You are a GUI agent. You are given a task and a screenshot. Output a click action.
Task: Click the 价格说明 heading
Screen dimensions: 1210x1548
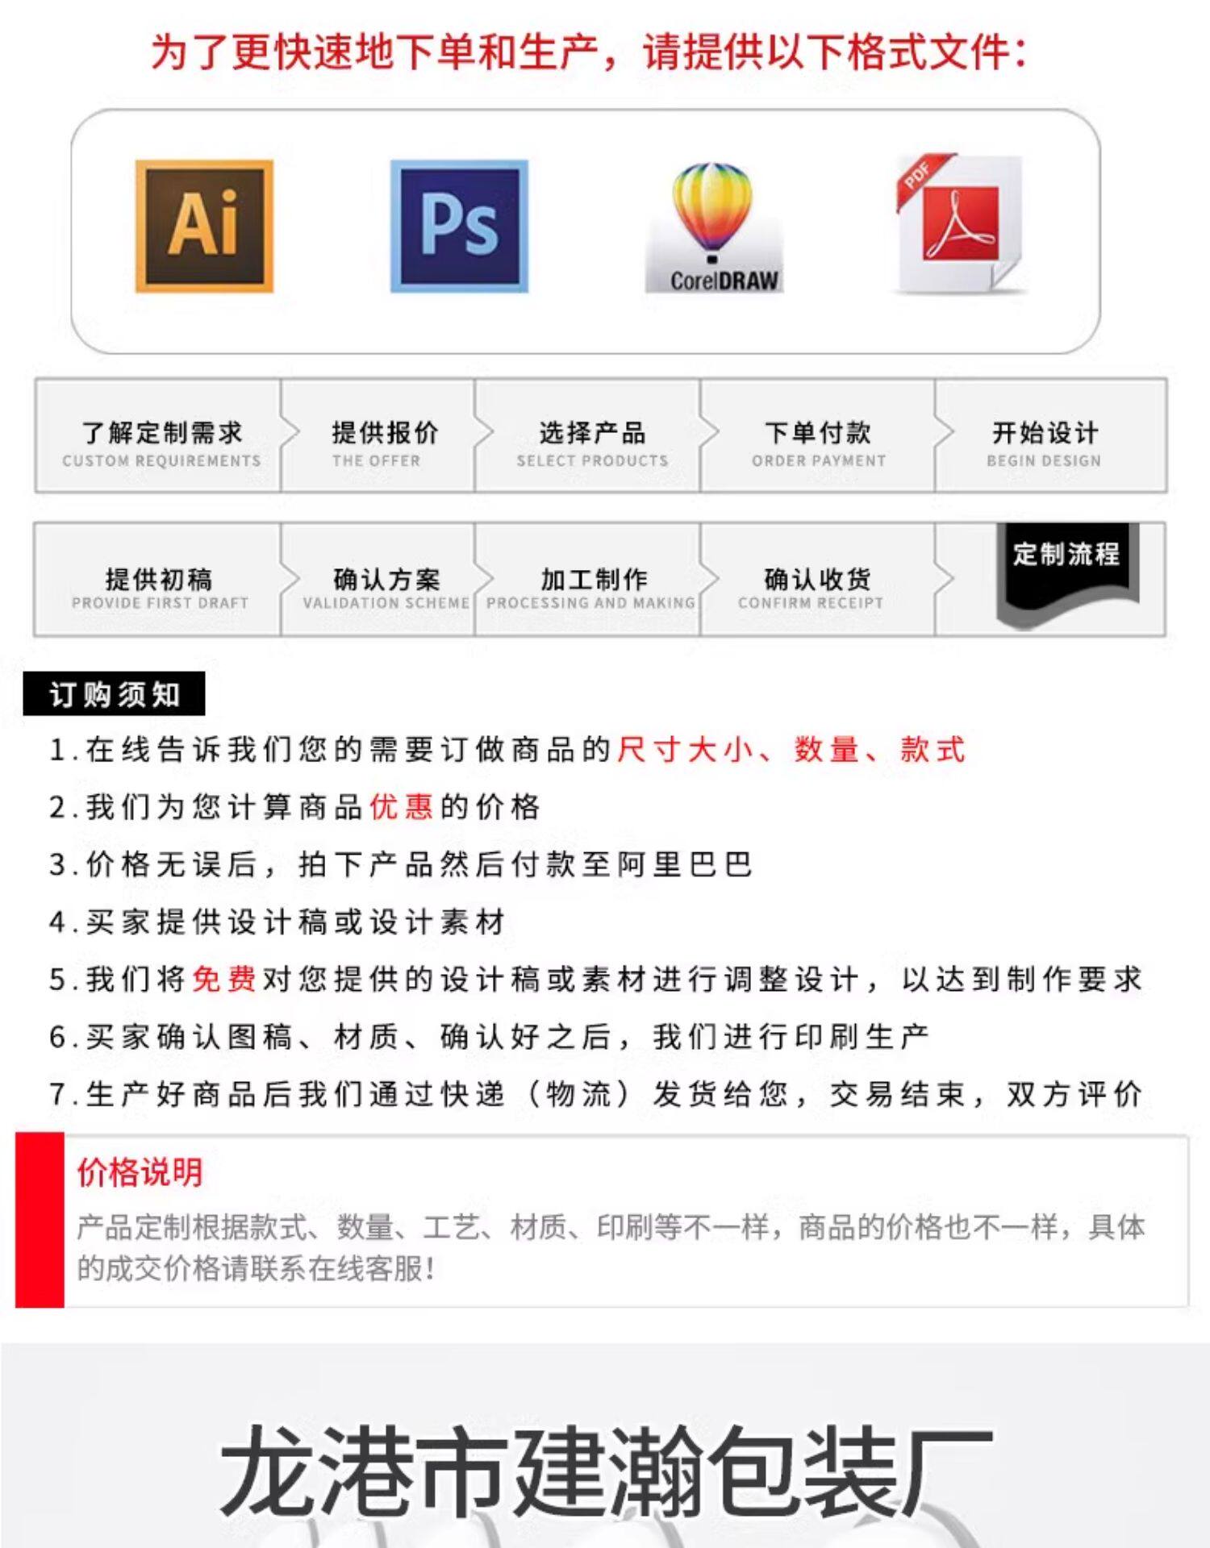(x=140, y=1171)
